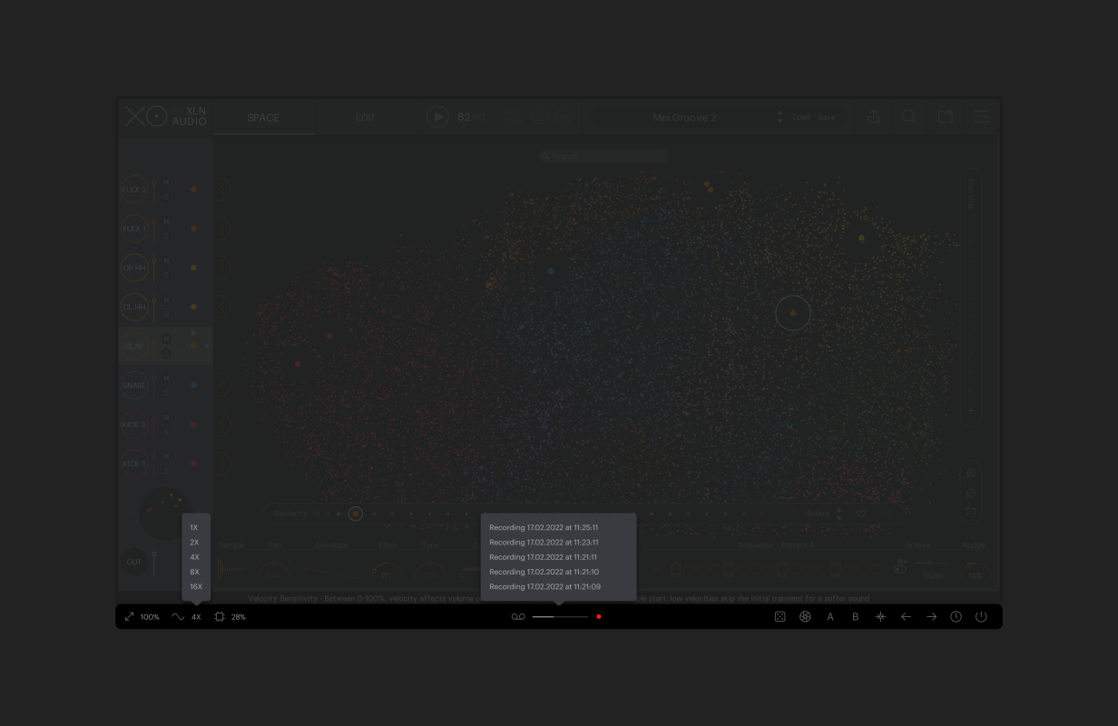The height and width of the screenshot is (726, 1118).
Task: Click the recording position slider track
Action: click(560, 617)
